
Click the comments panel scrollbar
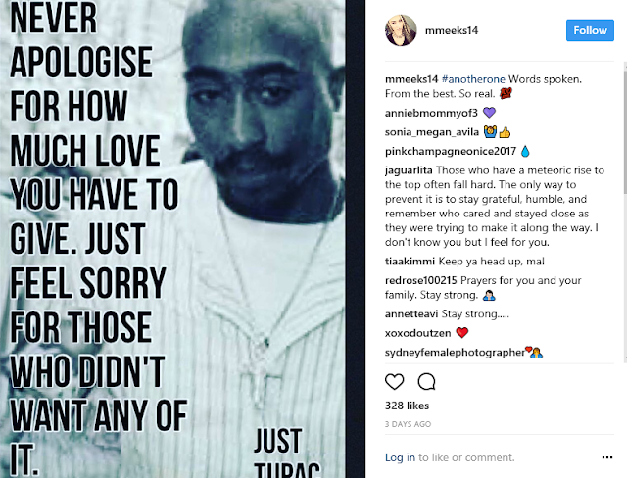(x=625, y=212)
